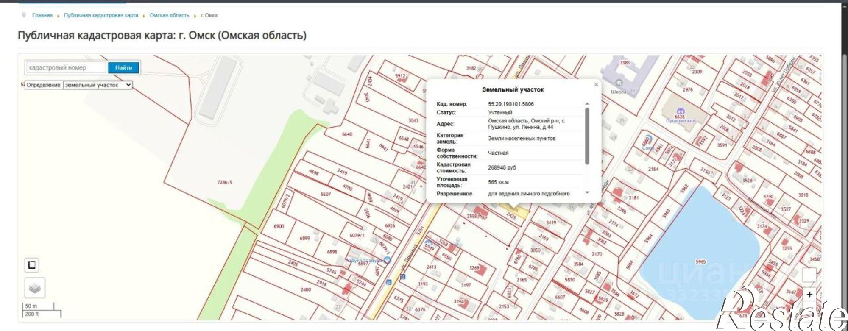Focus the кадастровый номер search field
Image resolution: width=848 pixels, height=331 pixels.
tap(67, 67)
